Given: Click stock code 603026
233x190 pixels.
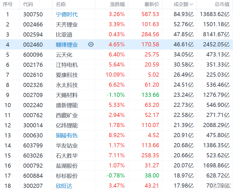Looking at the screenshot, I should click(x=33, y=155).
